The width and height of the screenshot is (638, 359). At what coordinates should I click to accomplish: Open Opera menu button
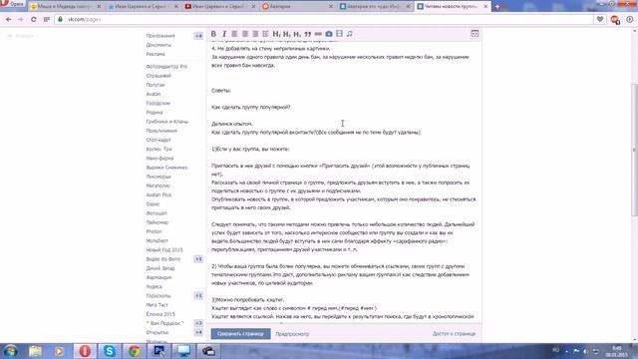(12, 4)
